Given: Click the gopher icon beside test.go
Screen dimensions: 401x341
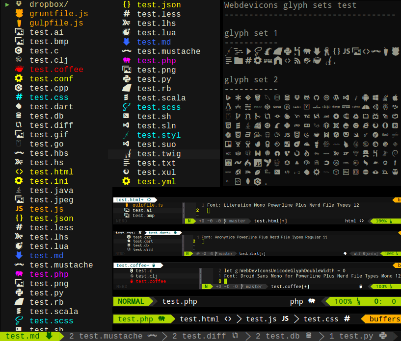Looking at the screenshot, I should [19, 144].
